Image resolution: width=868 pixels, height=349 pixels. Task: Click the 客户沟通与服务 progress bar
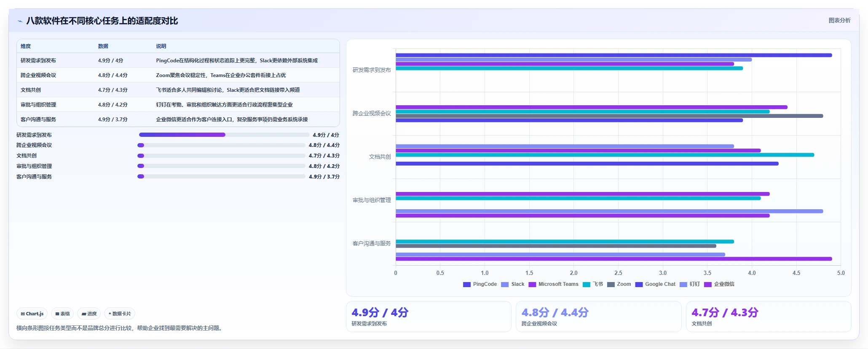coord(221,176)
